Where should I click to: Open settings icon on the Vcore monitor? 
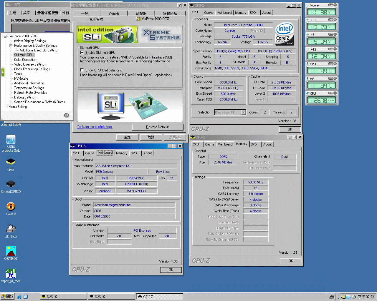click(330, 5)
